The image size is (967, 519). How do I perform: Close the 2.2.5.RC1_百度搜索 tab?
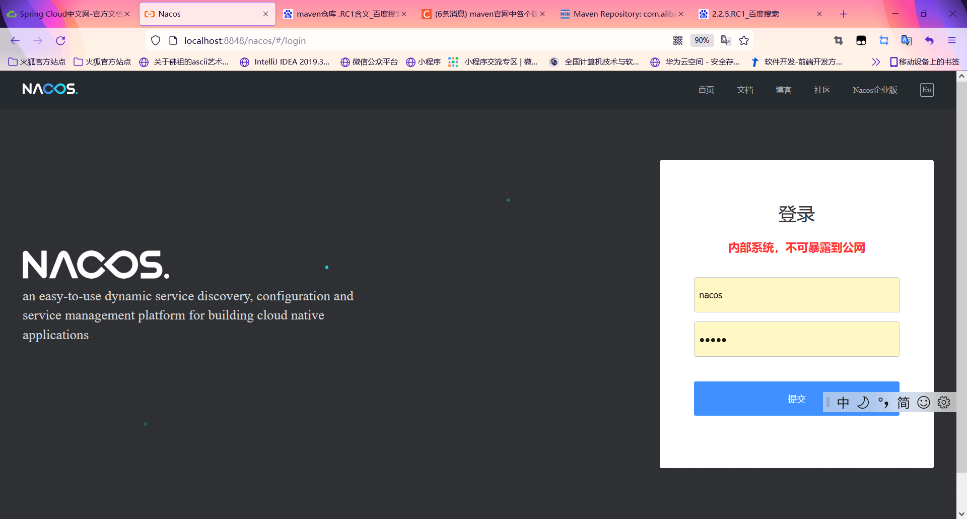(x=819, y=14)
